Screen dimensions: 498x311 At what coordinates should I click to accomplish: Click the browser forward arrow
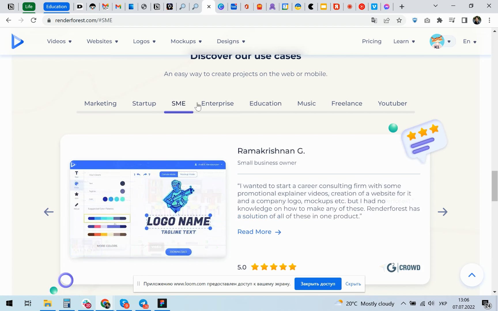click(21, 20)
